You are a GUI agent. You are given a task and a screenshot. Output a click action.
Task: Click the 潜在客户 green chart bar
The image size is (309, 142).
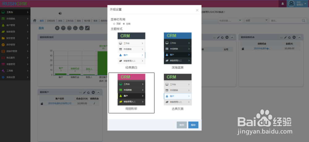pos(102,63)
